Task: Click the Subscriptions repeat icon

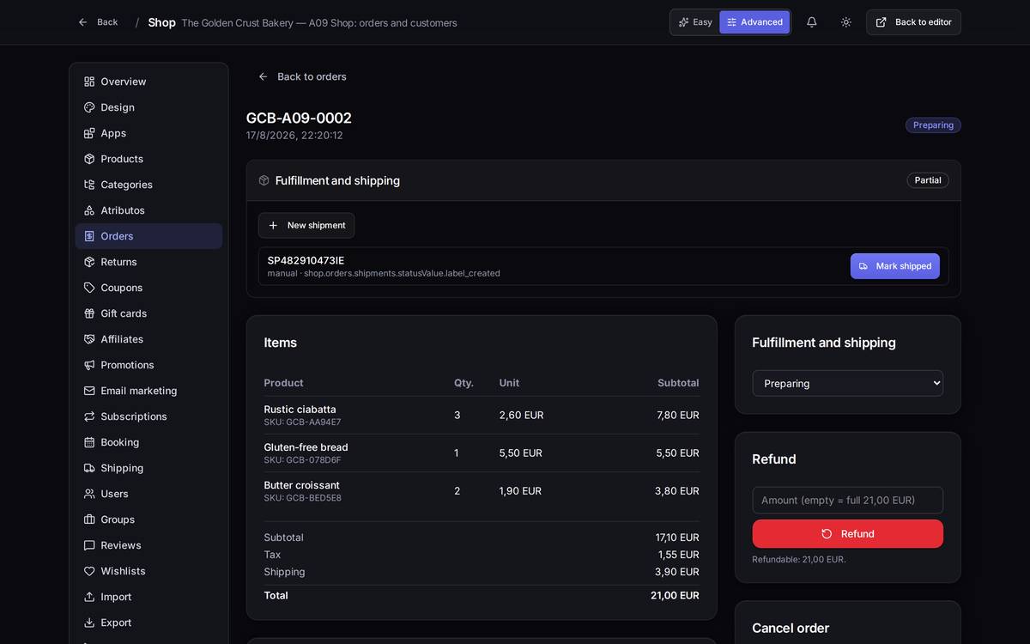Action: 89,416
